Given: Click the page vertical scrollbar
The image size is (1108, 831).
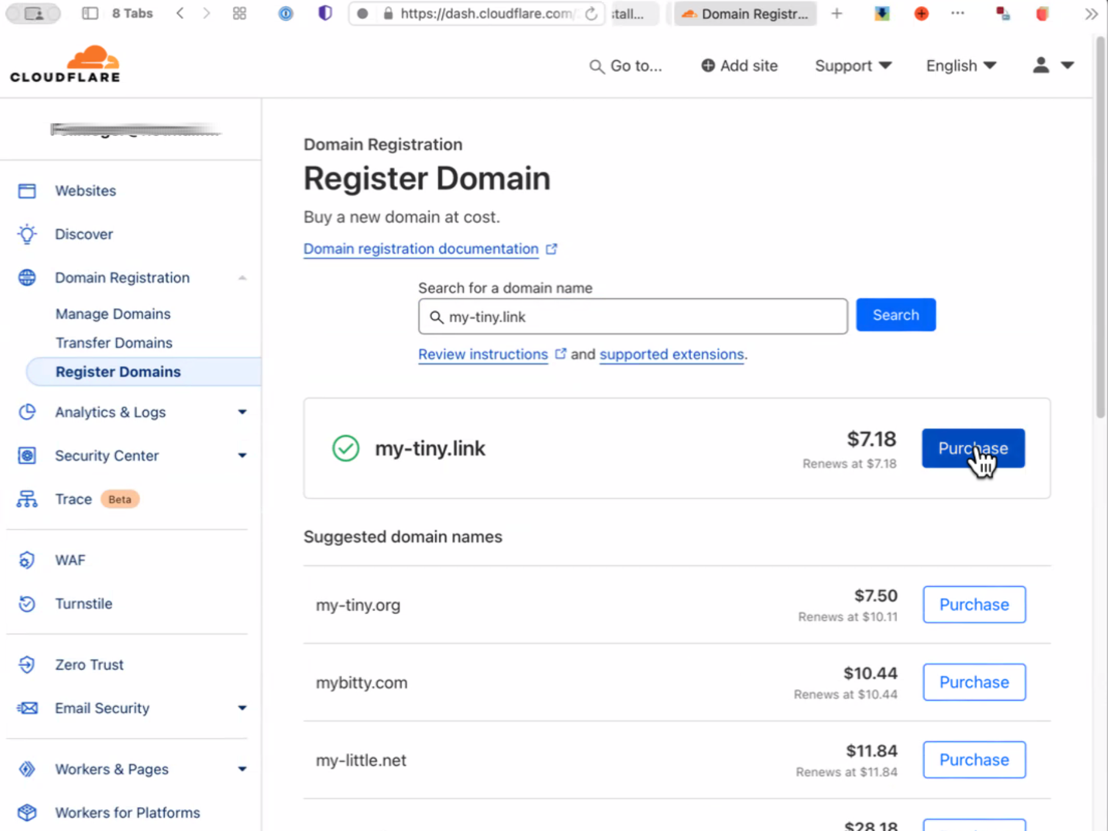Looking at the screenshot, I should 1100,227.
